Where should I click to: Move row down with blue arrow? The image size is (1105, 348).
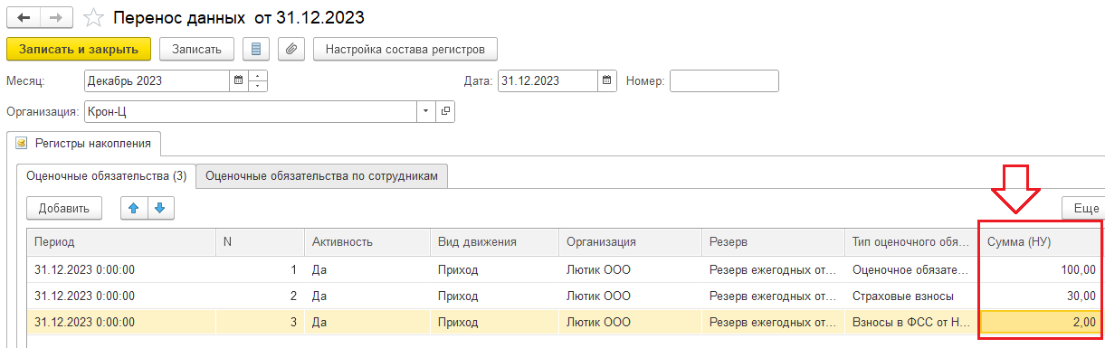tap(160, 208)
